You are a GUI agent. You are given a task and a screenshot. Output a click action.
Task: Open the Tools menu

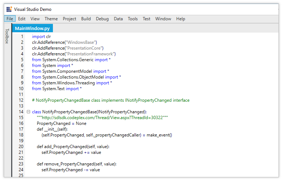click(x=133, y=19)
